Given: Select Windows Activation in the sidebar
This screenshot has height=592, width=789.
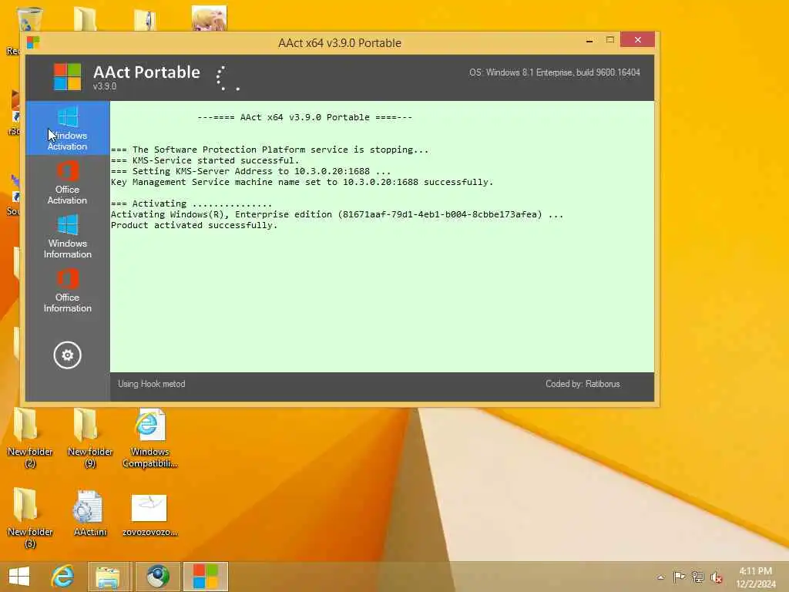Looking at the screenshot, I should pos(68,129).
